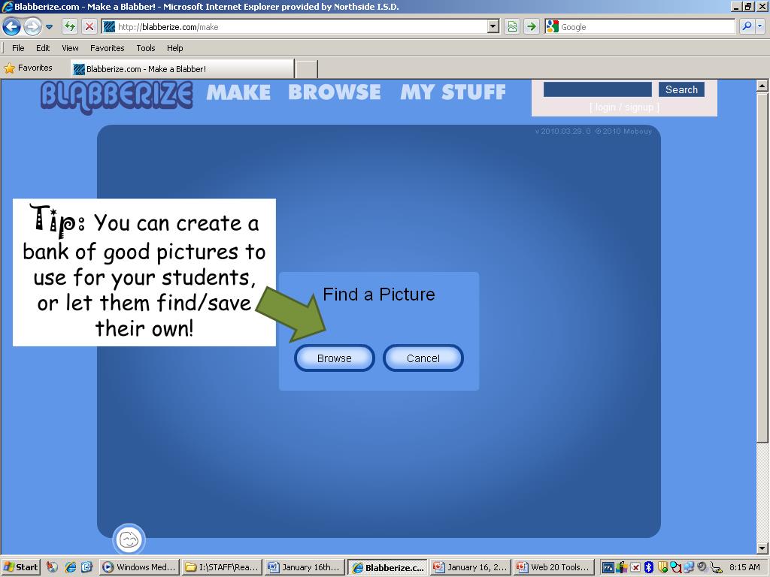Viewport: 770px width, 577px height.
Task: Open the Edit menu
Action: pos(43,48)
